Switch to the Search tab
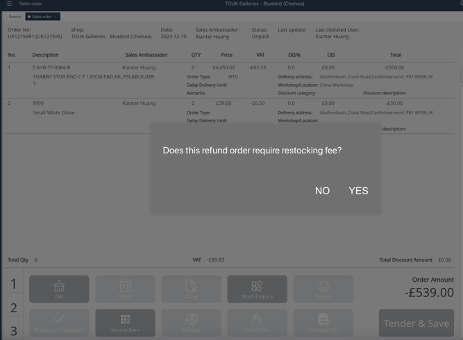Viewport: 463px width, 340px height. pyautogui.click(x=15, y=17)
